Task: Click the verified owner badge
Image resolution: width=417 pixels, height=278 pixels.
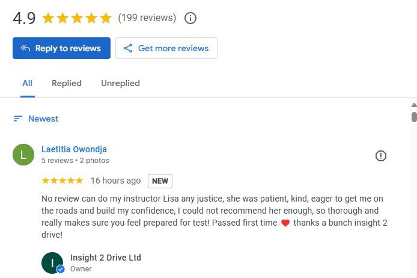Action: click(61, 270)
